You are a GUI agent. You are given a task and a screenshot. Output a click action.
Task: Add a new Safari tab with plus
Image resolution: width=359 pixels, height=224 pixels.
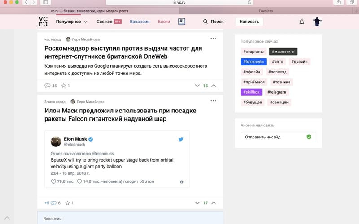(356, 11)
